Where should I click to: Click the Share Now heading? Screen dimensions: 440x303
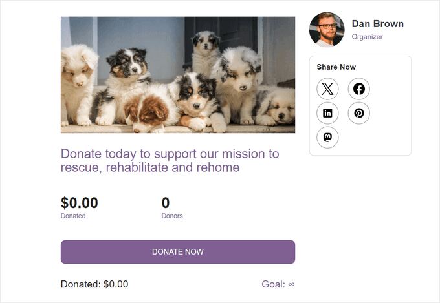(x=336, y=67)
